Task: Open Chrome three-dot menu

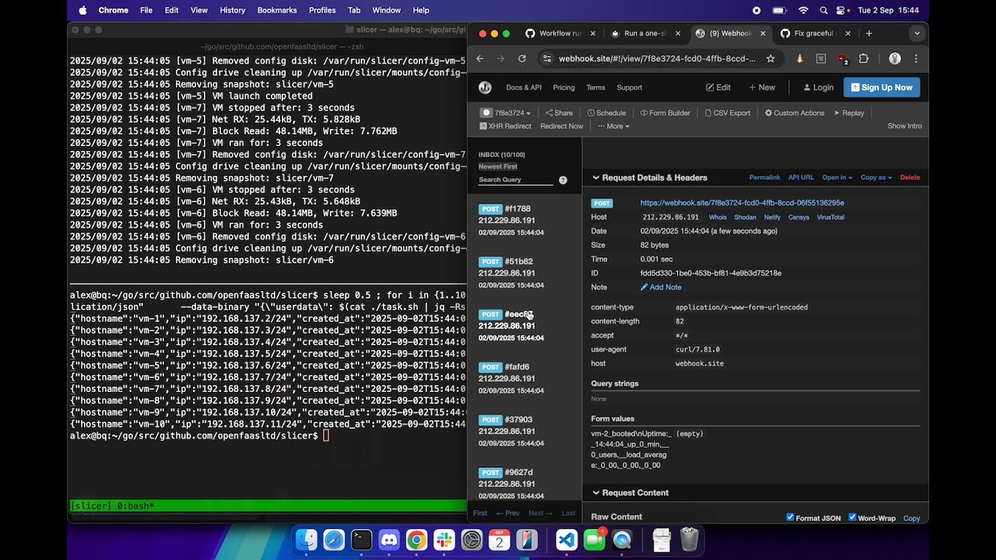Action: point(916,58)
